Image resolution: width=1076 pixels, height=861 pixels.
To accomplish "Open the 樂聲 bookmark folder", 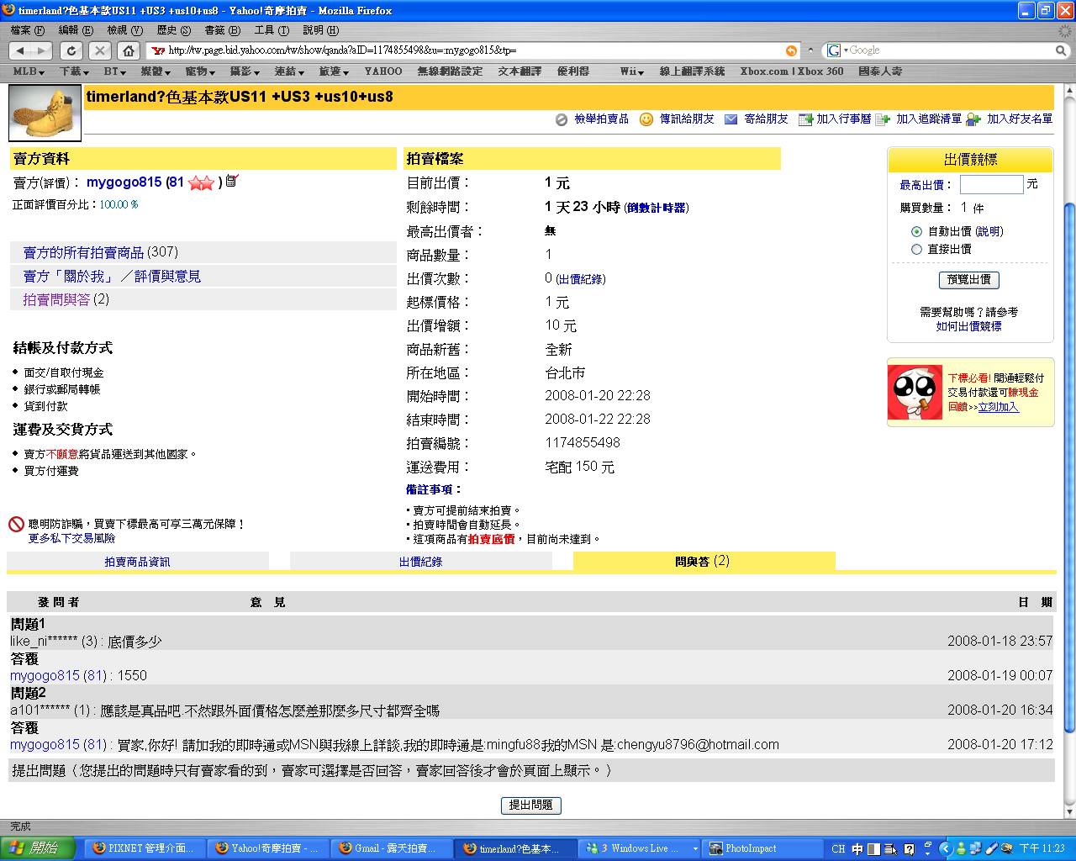I will tap(156, 71).
